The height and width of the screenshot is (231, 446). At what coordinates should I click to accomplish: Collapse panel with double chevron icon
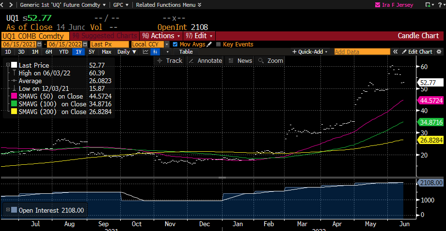pyautogui.click(x=396, y=52)
